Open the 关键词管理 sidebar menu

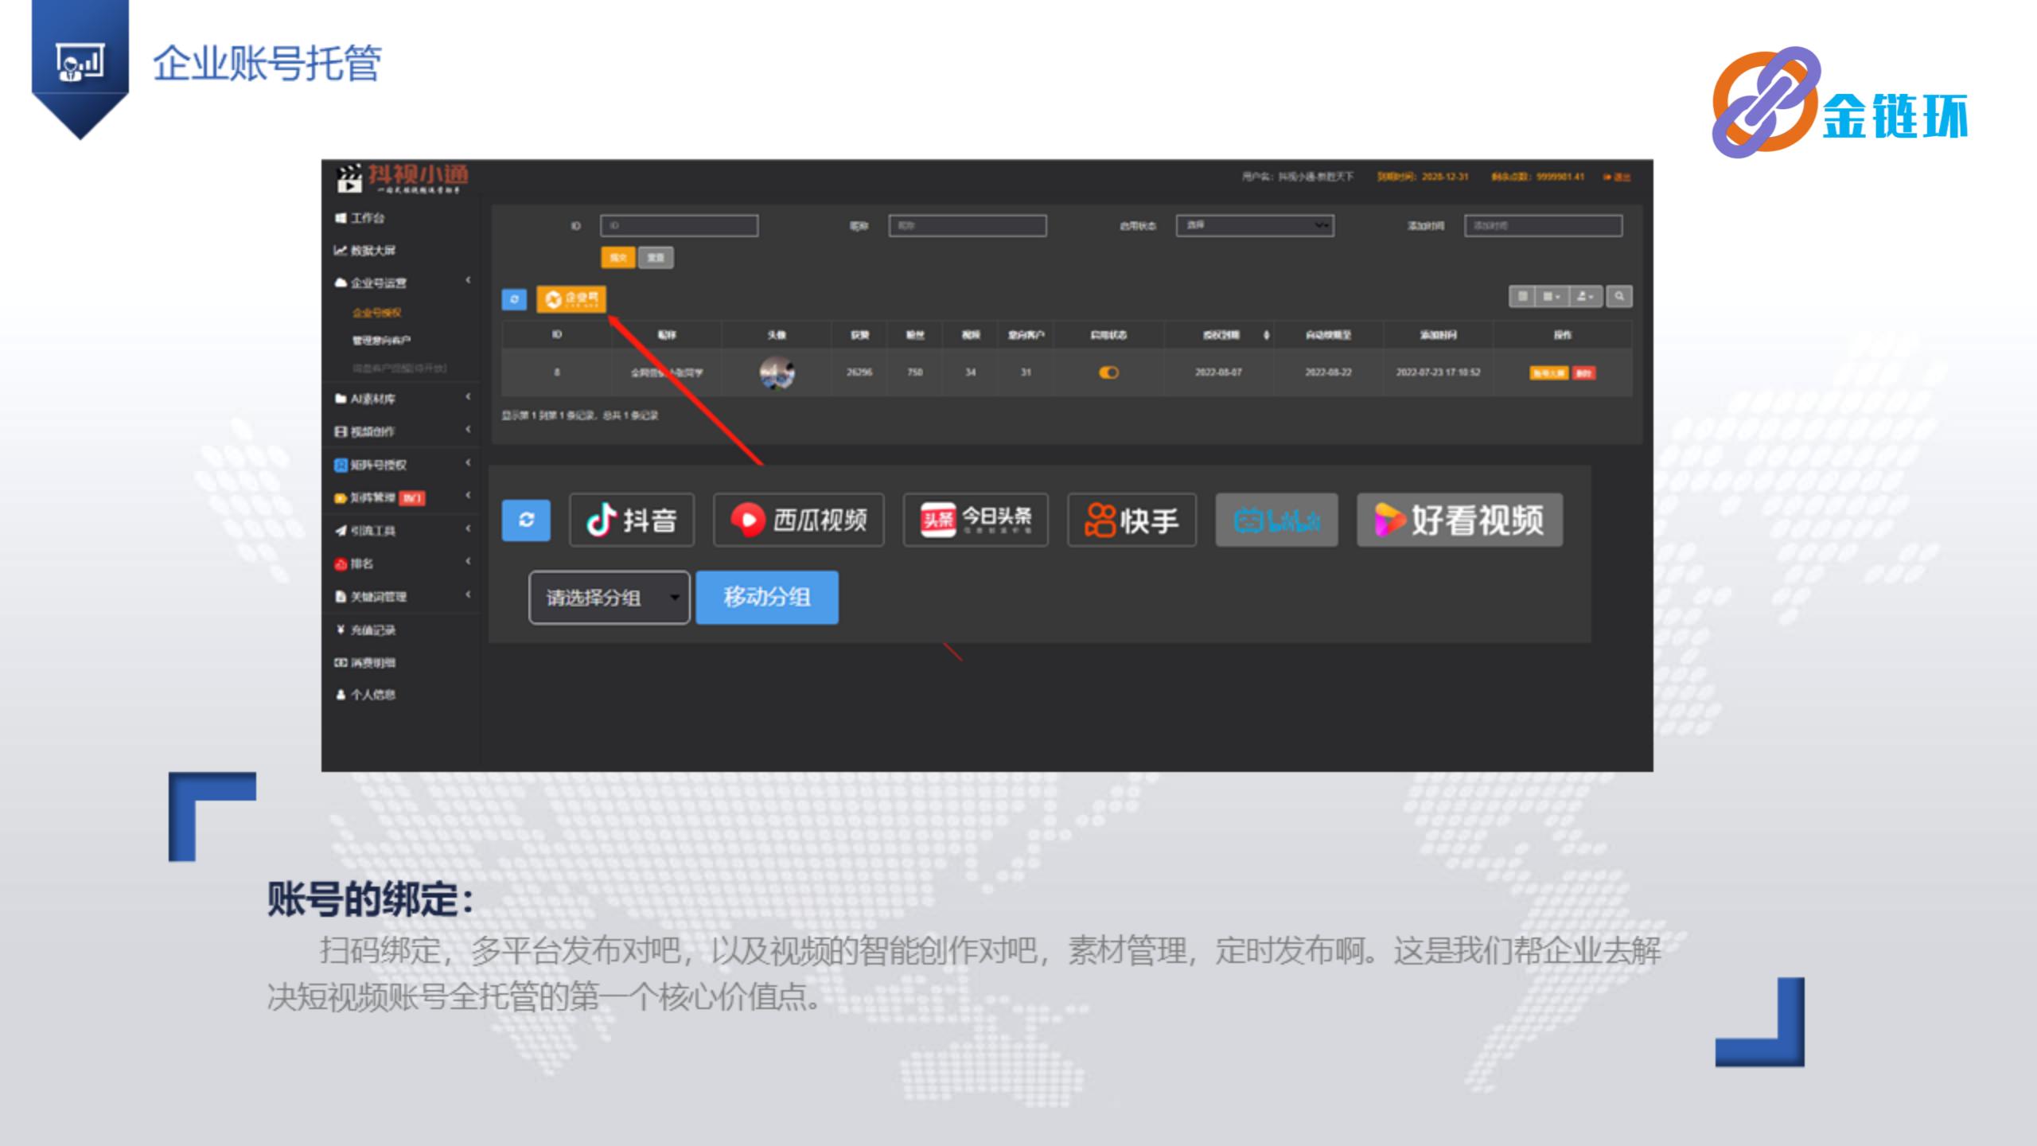coord(403,596)
